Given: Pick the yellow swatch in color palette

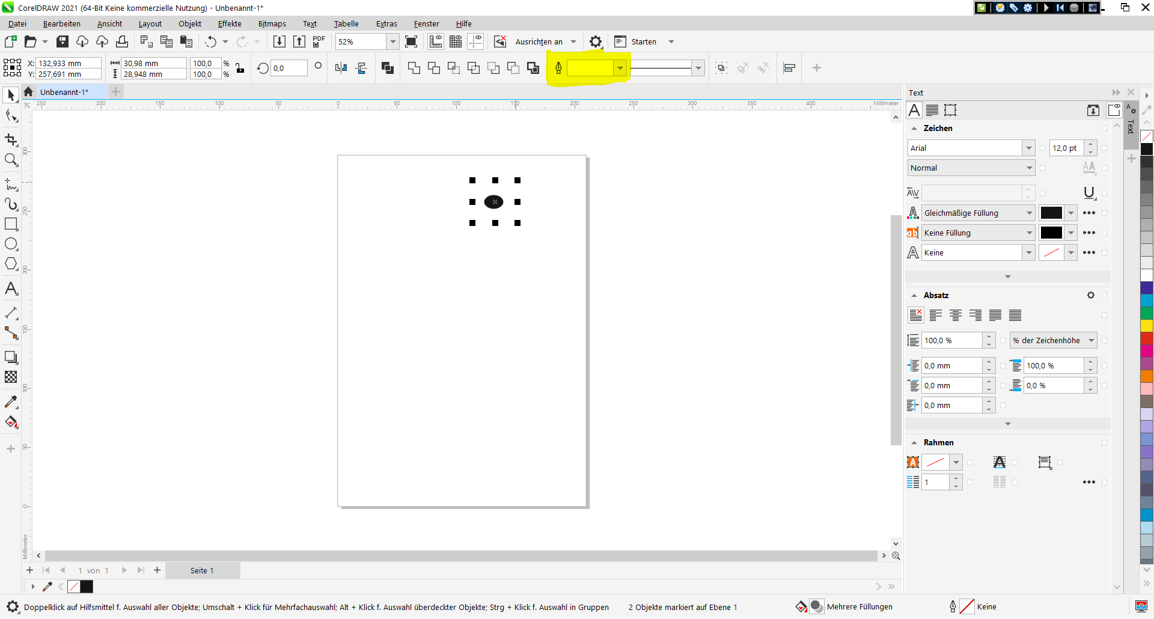Looking at the screenshot, I should click(1147, 326).
